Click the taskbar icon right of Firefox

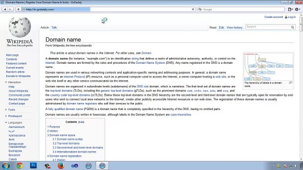tap(75, 166)
